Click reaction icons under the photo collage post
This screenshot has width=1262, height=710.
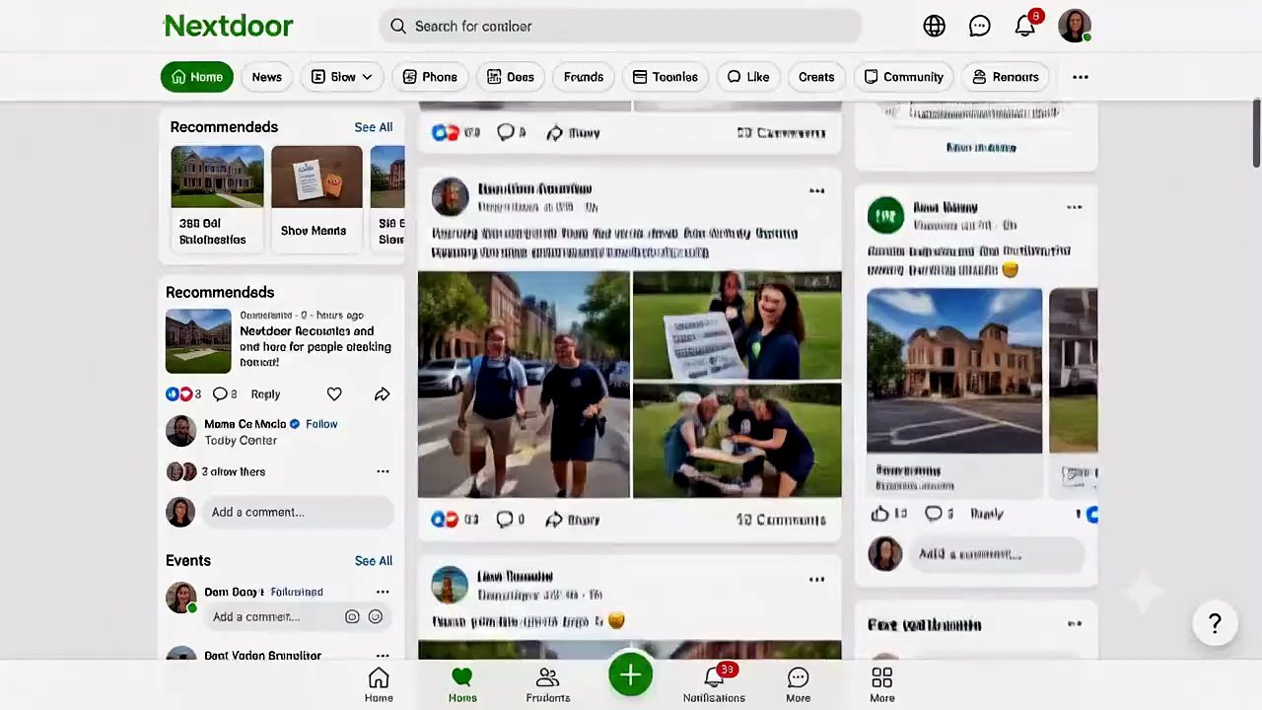[x=446, y=520]
